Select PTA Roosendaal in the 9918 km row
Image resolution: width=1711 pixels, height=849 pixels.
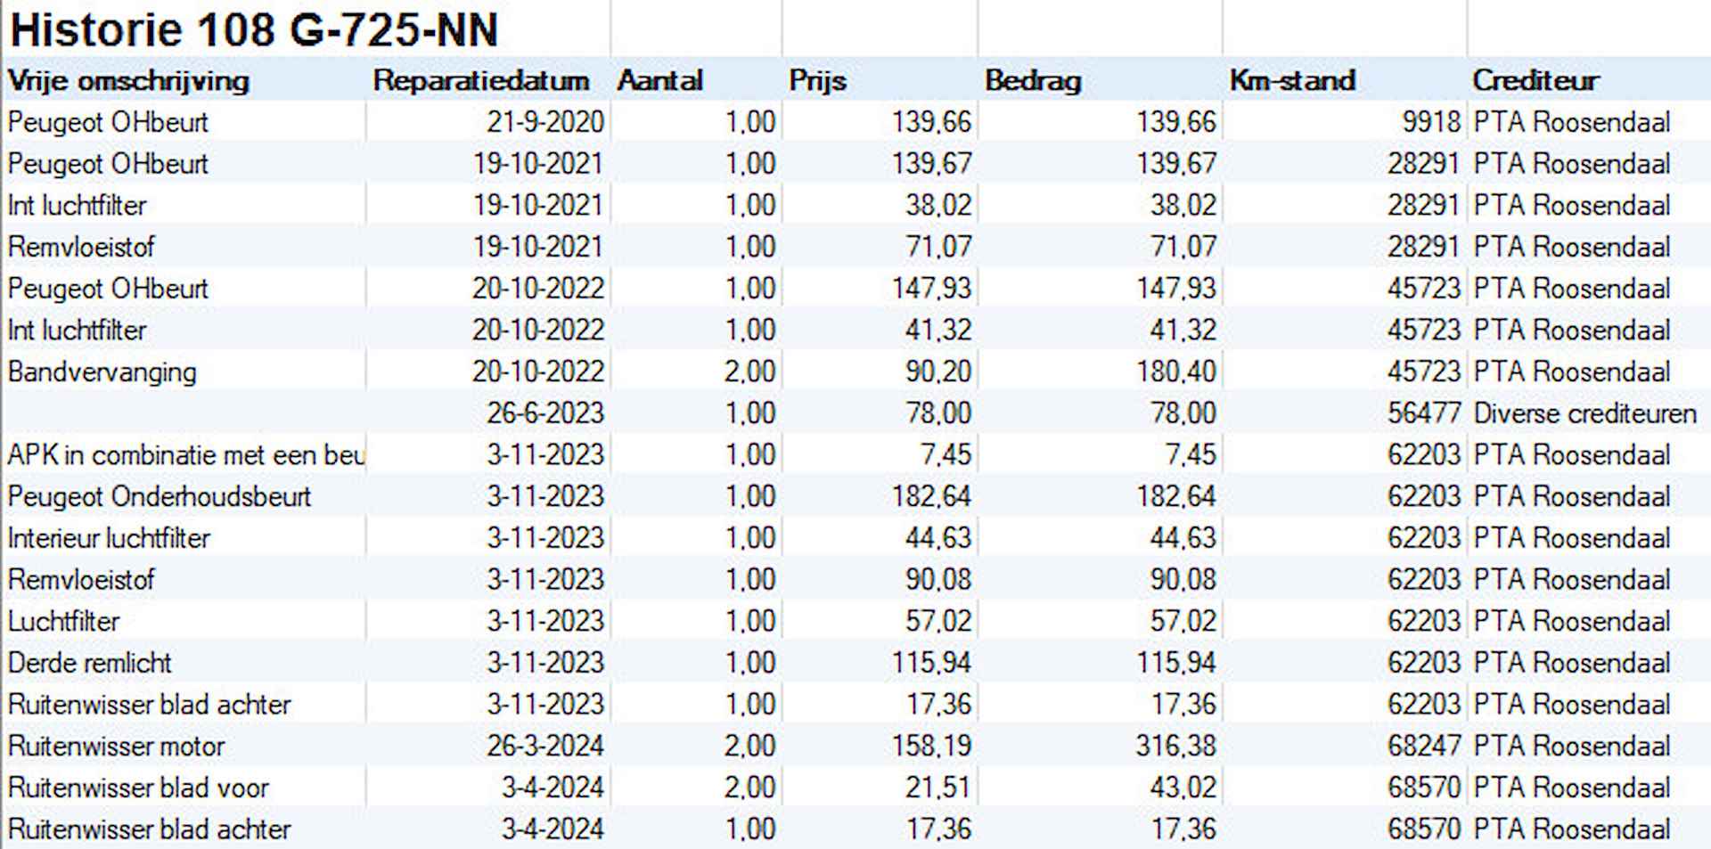coord(1572,122)
